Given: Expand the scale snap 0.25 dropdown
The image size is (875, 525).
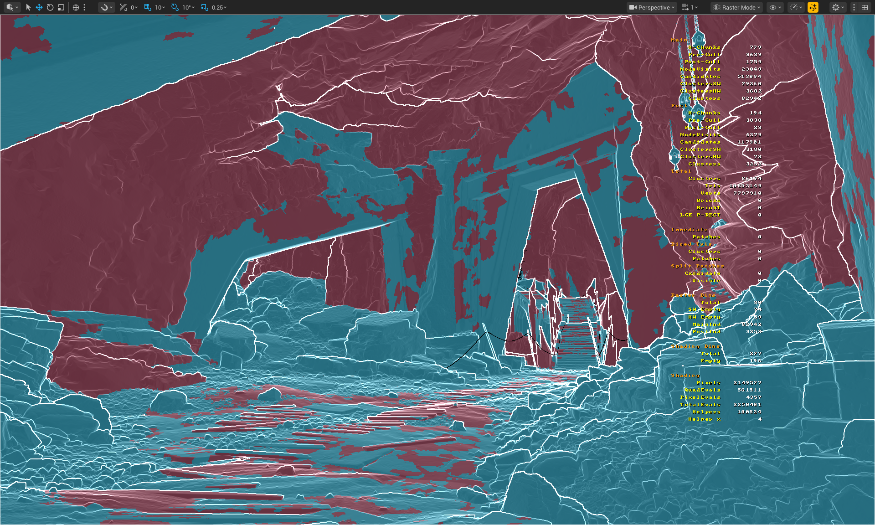Looking at the screenshot, I should [219, 7].
